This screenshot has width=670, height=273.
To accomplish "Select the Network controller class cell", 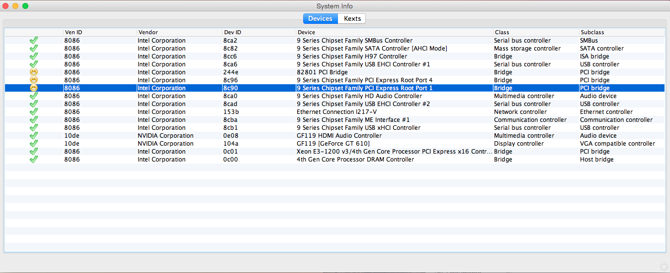I will pyautogui.click(x=520, y=112).
